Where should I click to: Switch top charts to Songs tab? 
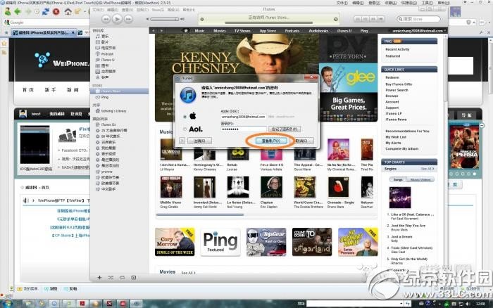point(398,180)
